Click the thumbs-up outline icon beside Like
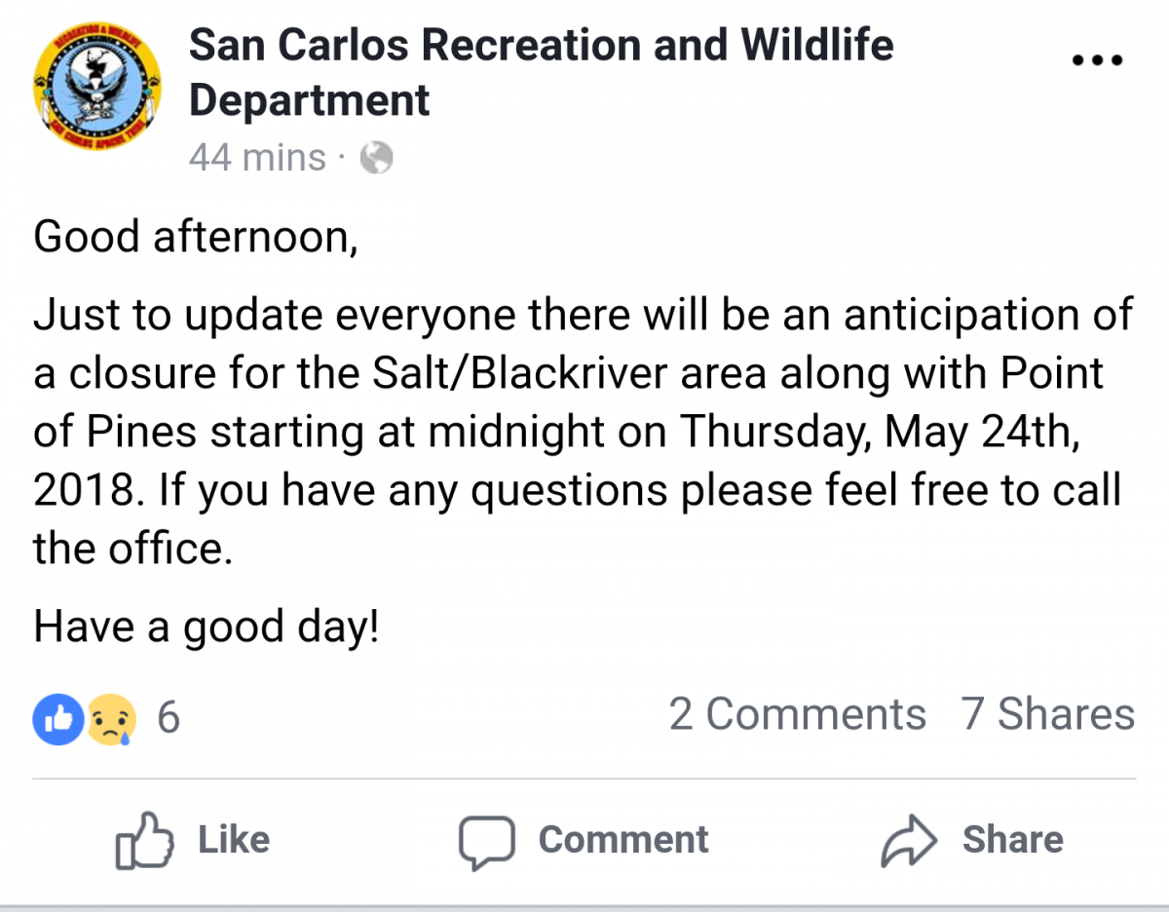This screenshot has width=1169, height=912. point(145,840)
